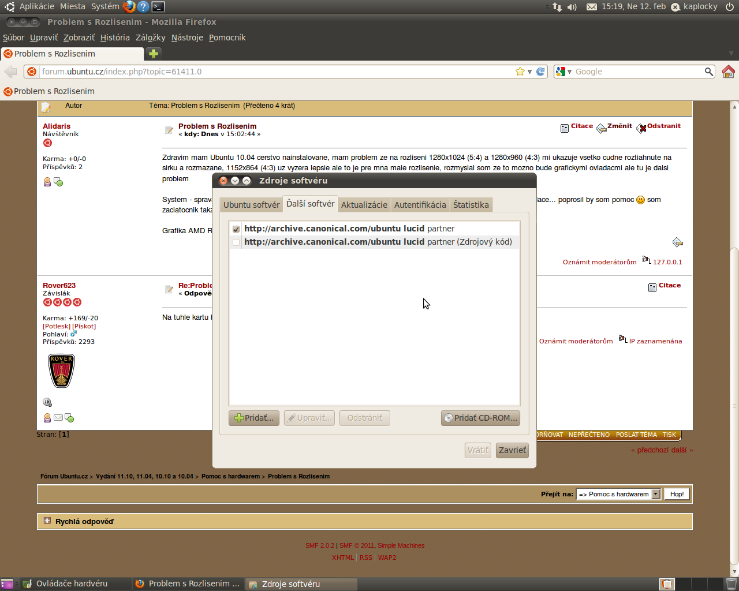Viewport: 739px width, 591px height.
Task: Click the Firefox launcher icon in top panel
Action: [x=129, y=7]
